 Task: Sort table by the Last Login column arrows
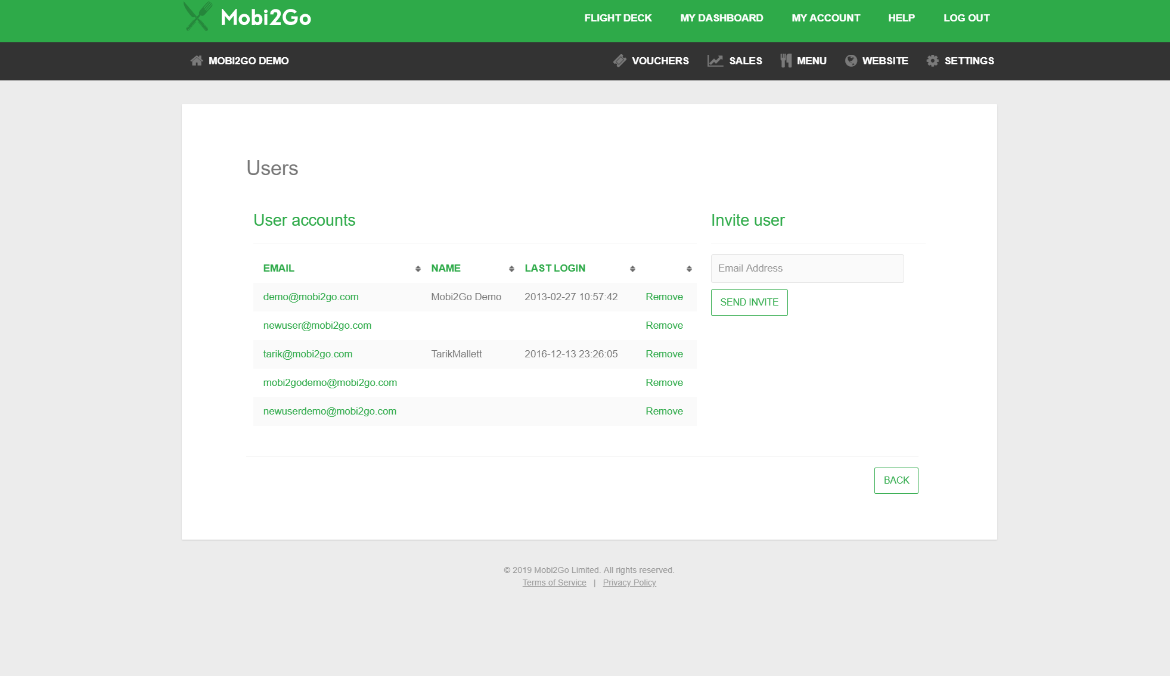632,269
